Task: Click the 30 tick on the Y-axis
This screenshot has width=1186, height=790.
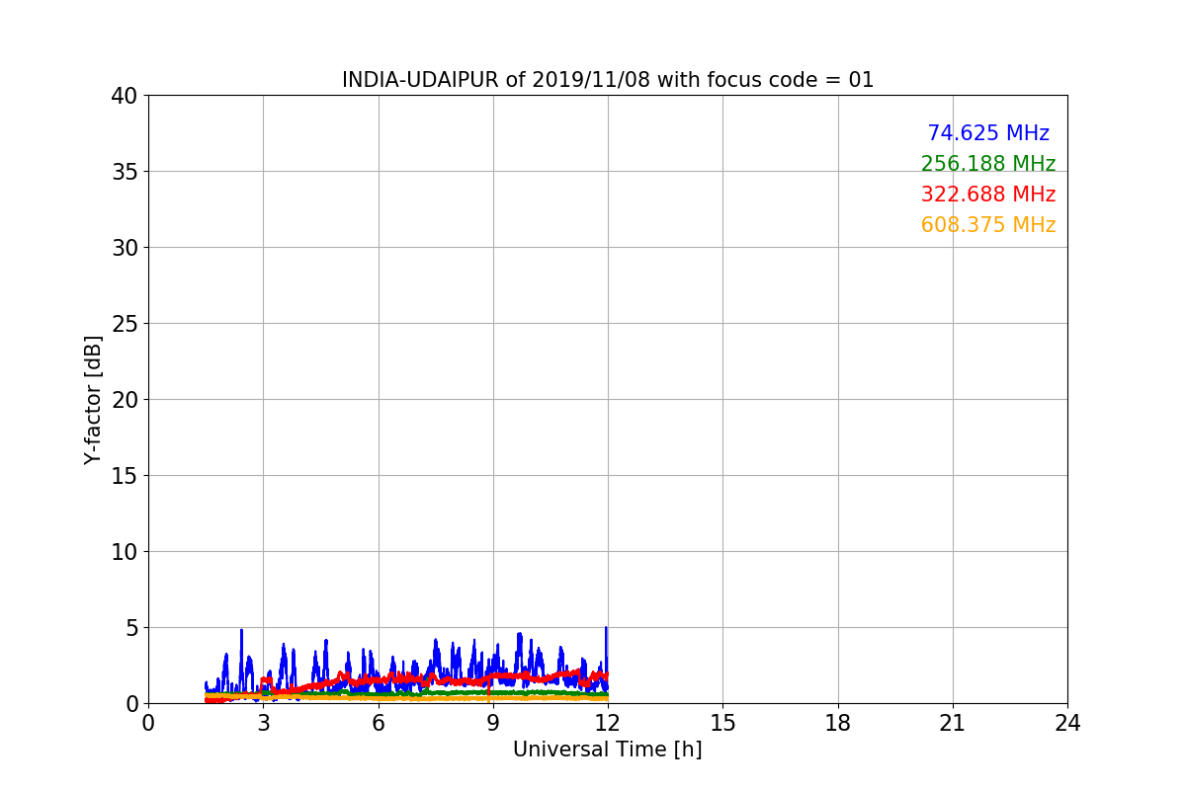Action: 124,248
